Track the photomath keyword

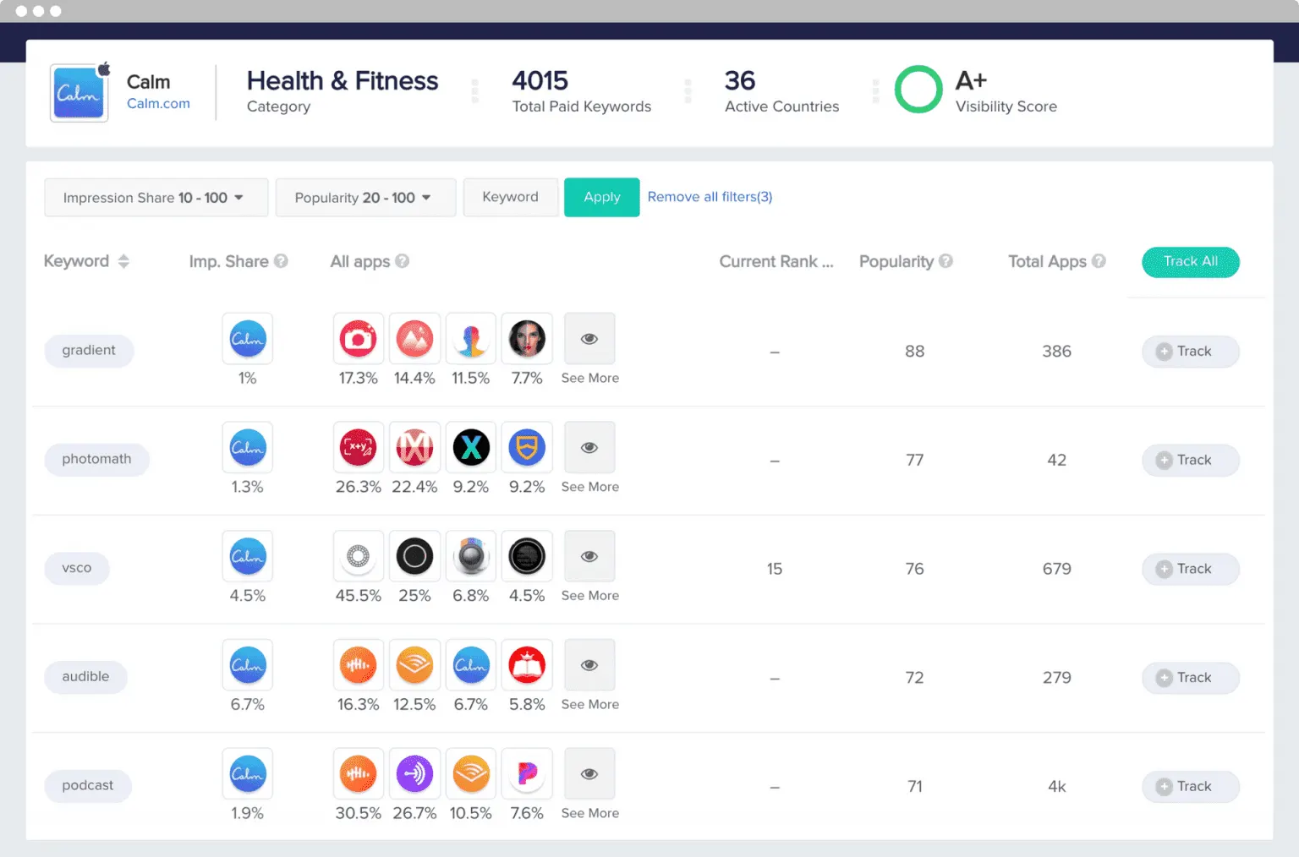pos(1191,461)
